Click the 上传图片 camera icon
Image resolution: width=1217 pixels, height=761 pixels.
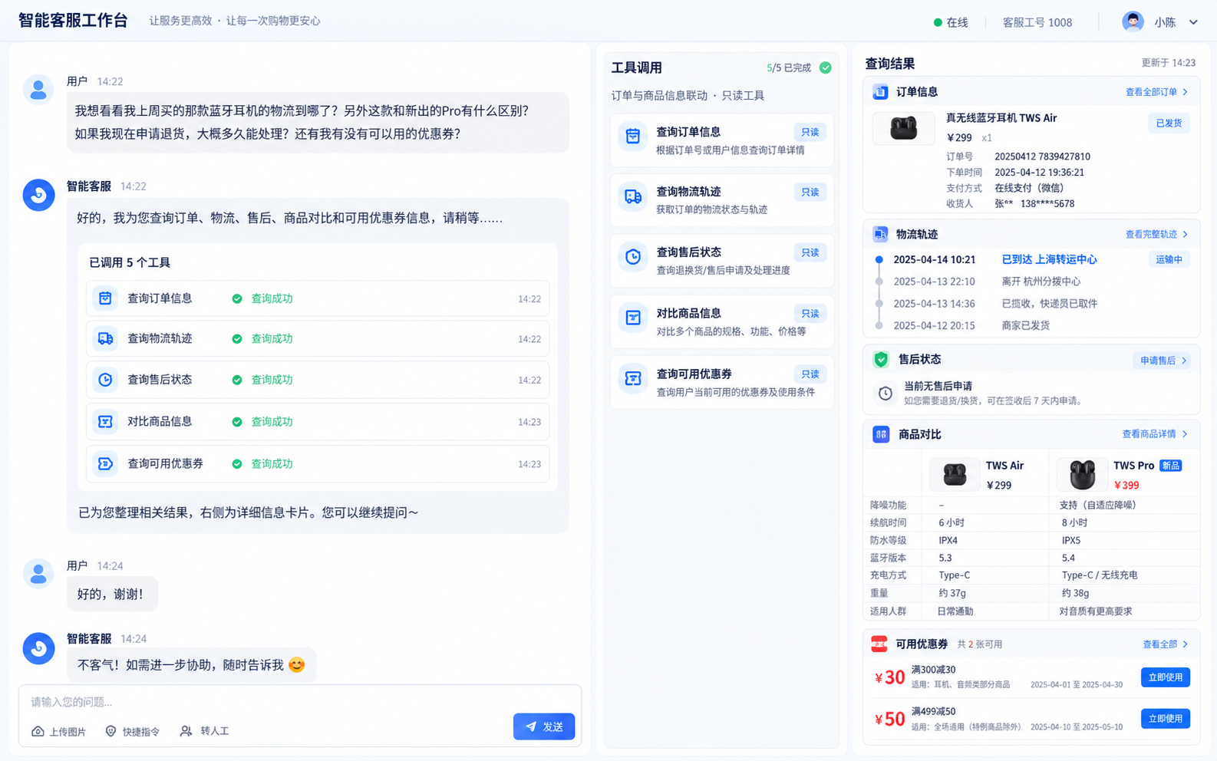pos(38,731)
